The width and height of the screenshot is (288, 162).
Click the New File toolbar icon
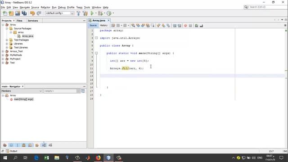[x=5, y=13]
